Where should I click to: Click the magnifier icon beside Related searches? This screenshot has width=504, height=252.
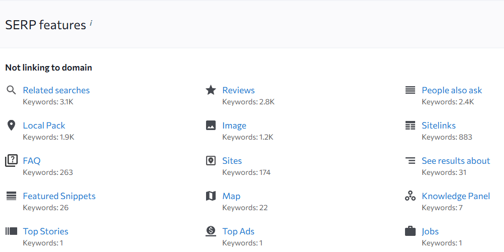(11, 90)
